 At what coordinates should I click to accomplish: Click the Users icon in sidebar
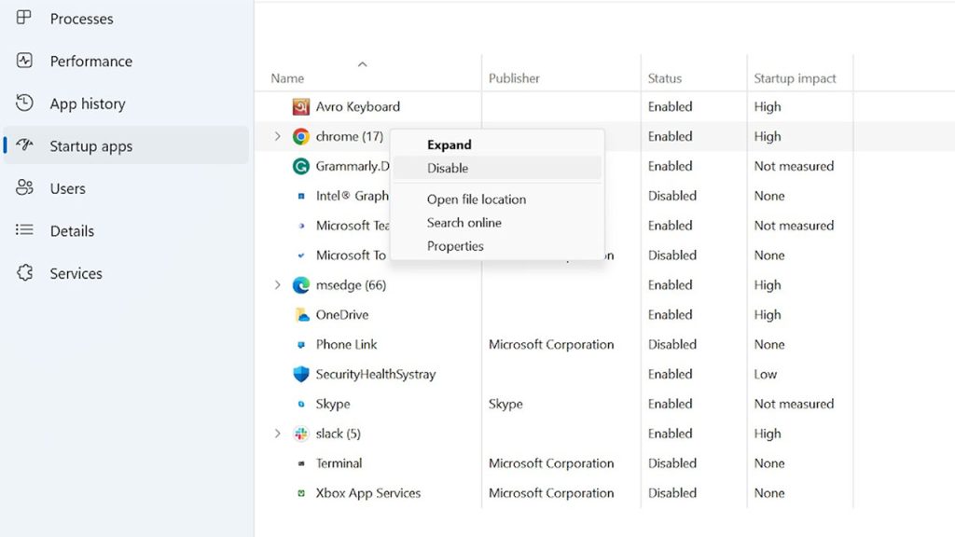click(x=24, y=187)
